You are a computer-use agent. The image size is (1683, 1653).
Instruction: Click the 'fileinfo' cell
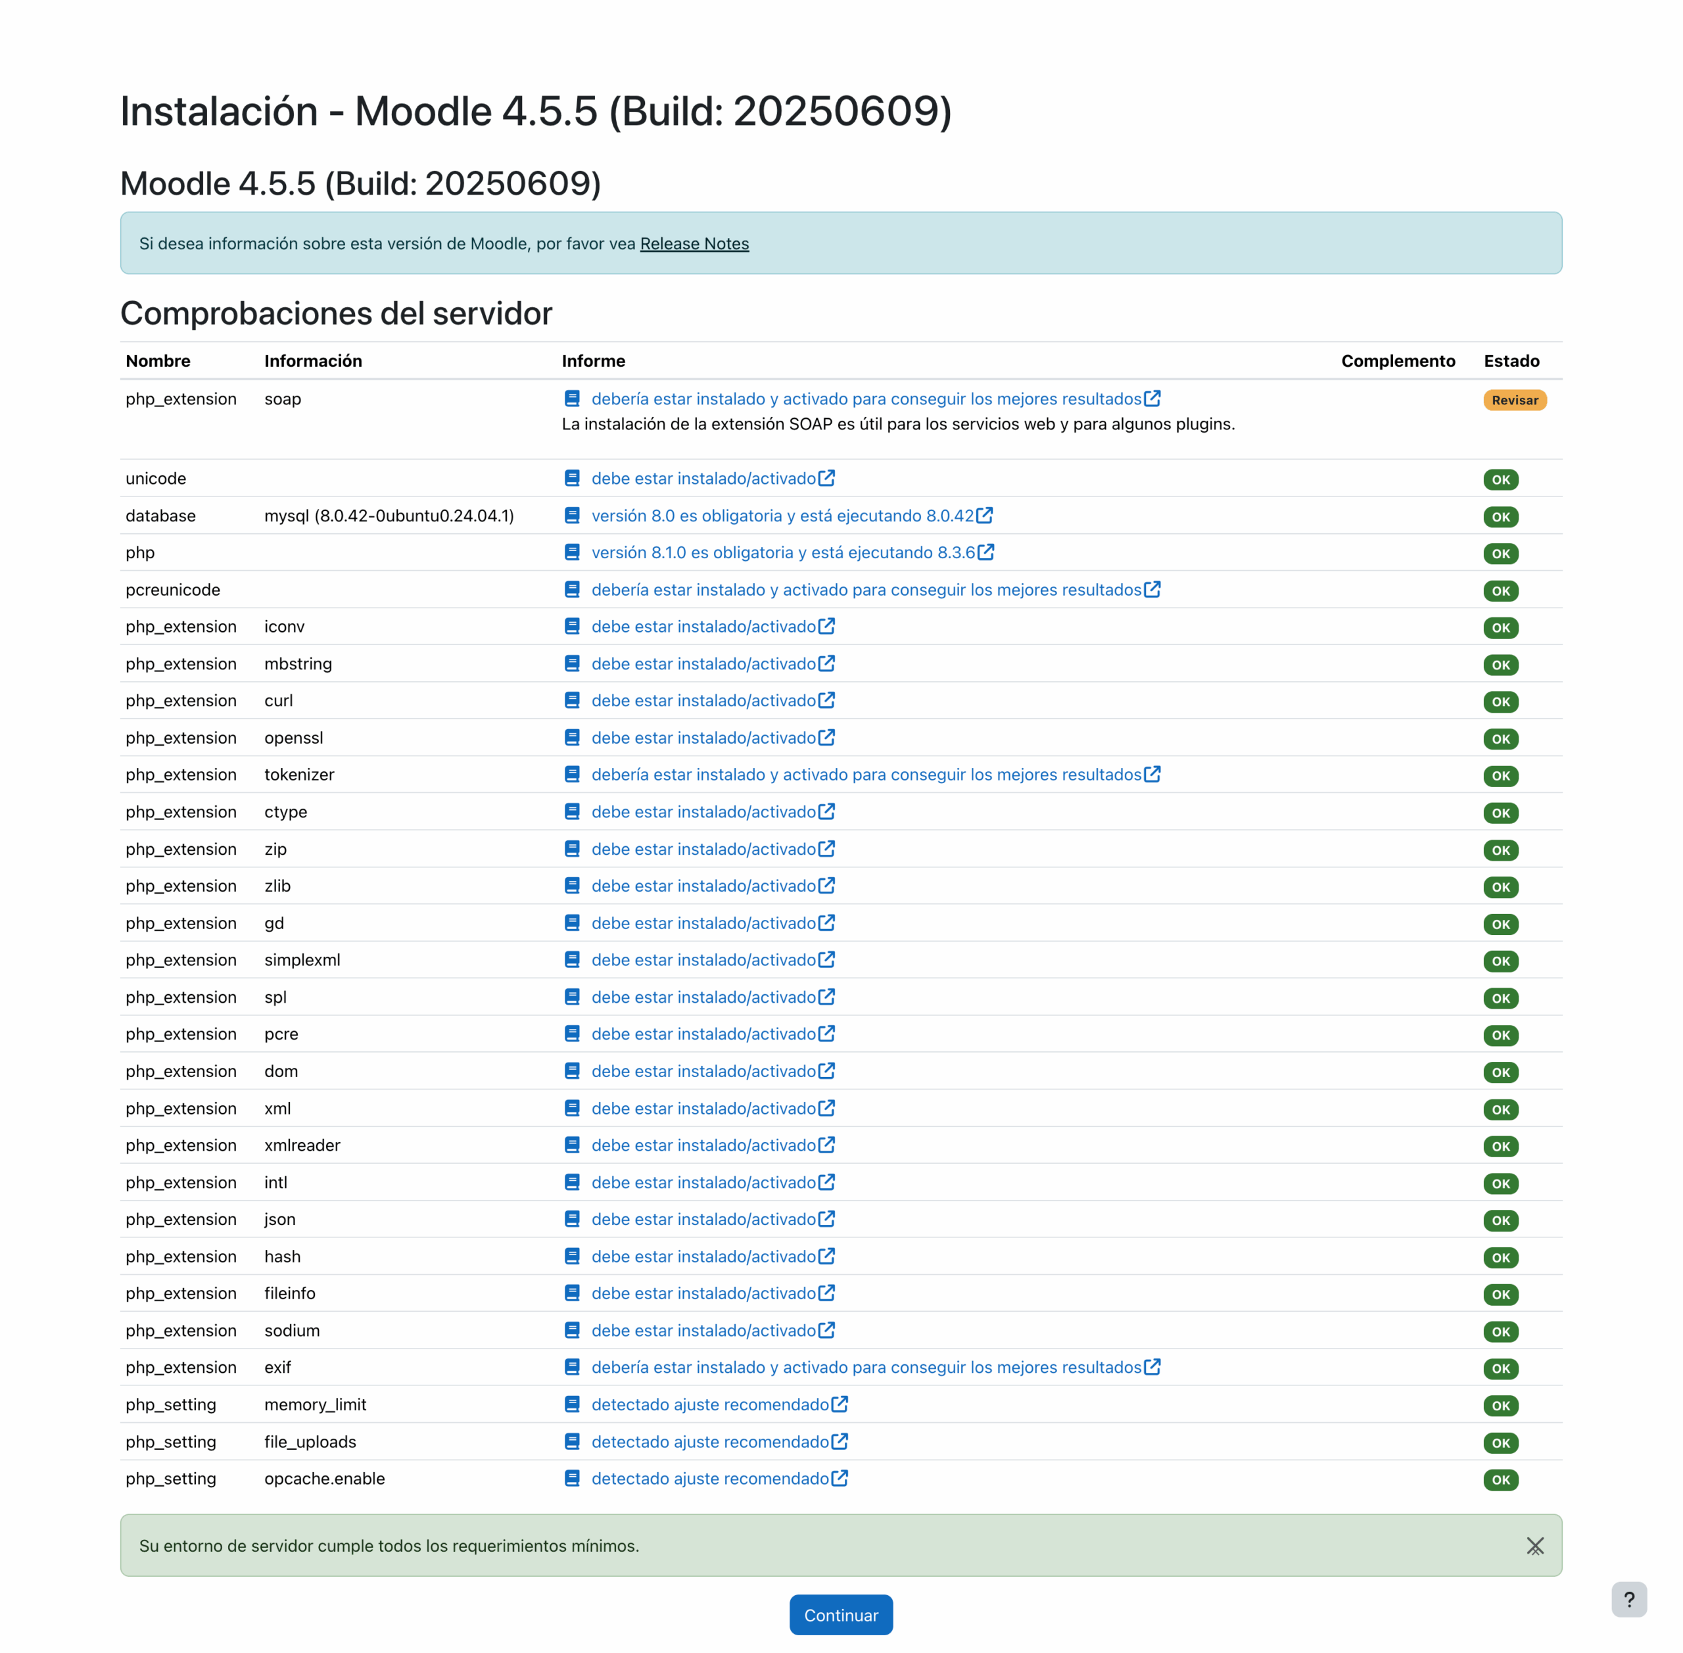290,1293
